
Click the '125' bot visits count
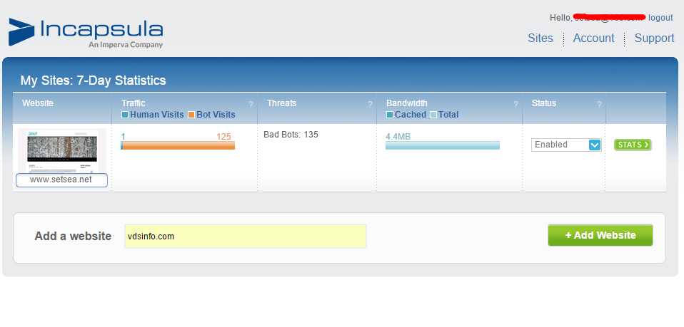(223, 137)
